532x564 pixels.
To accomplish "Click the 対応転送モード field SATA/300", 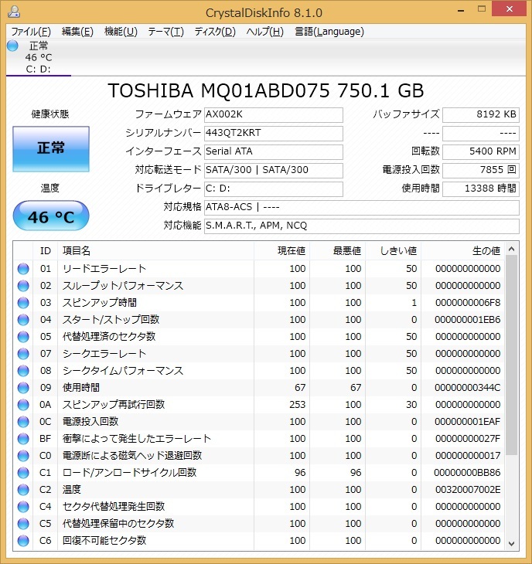I will pyautogui.click(x=274, y=171).
